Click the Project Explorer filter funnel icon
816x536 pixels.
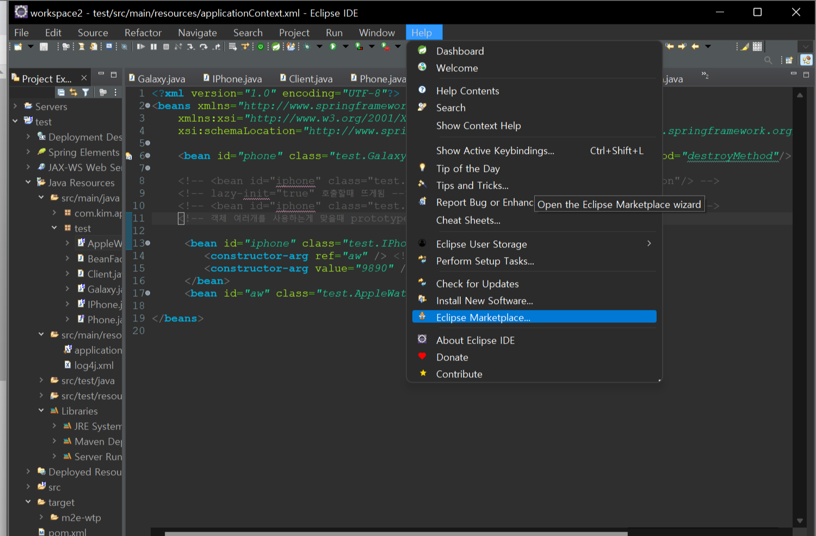pyautogui.click(x=85, y=92)
